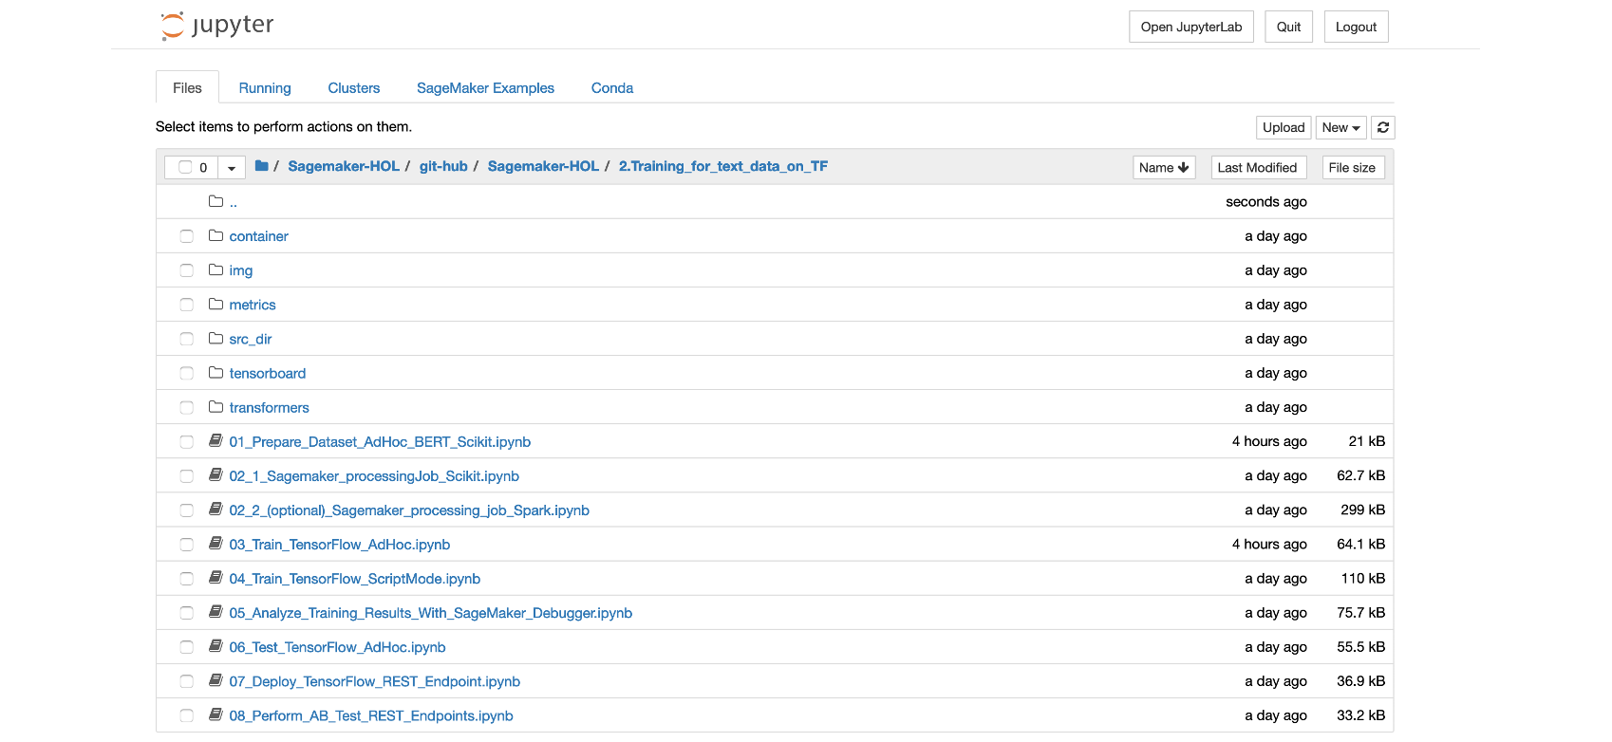The image size is (1612, 742).
Task: Open 04_Train_TensorFlow_ScriptMode.ipynb
Action: 354,579
